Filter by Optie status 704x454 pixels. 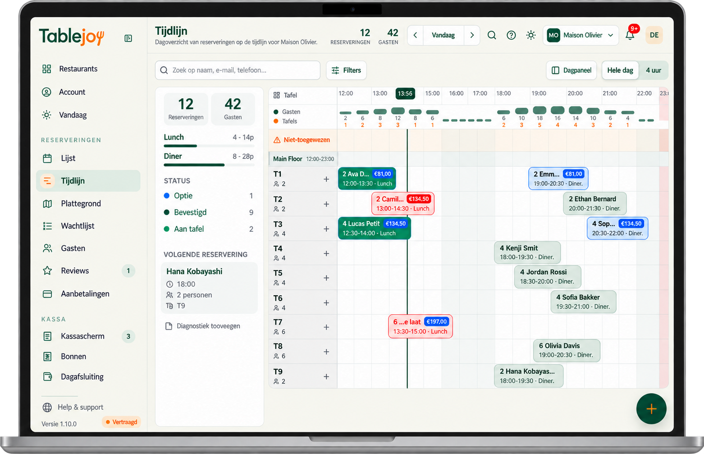209,196
